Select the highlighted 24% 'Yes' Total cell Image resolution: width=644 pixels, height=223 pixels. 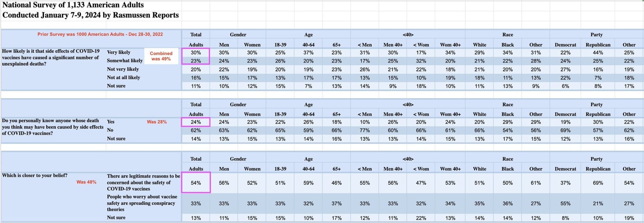pos(196,122)
